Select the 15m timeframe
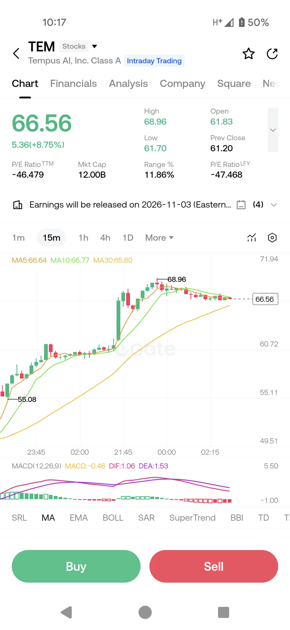Viewport: 290px width, 630px height. pos(52,238)
